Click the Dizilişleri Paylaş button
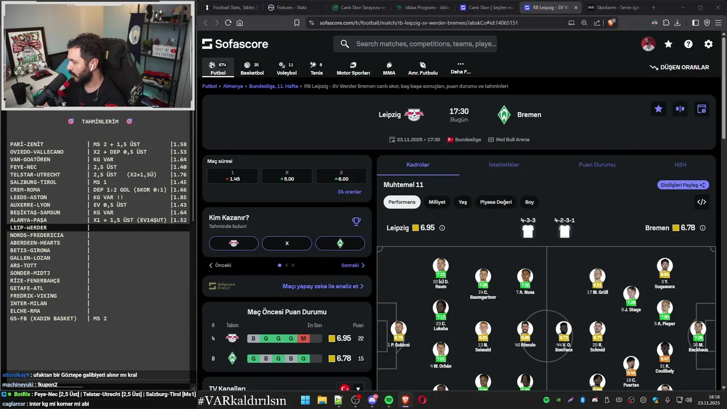The height and width of the screenshot is (409, 727). coord(683,185)
